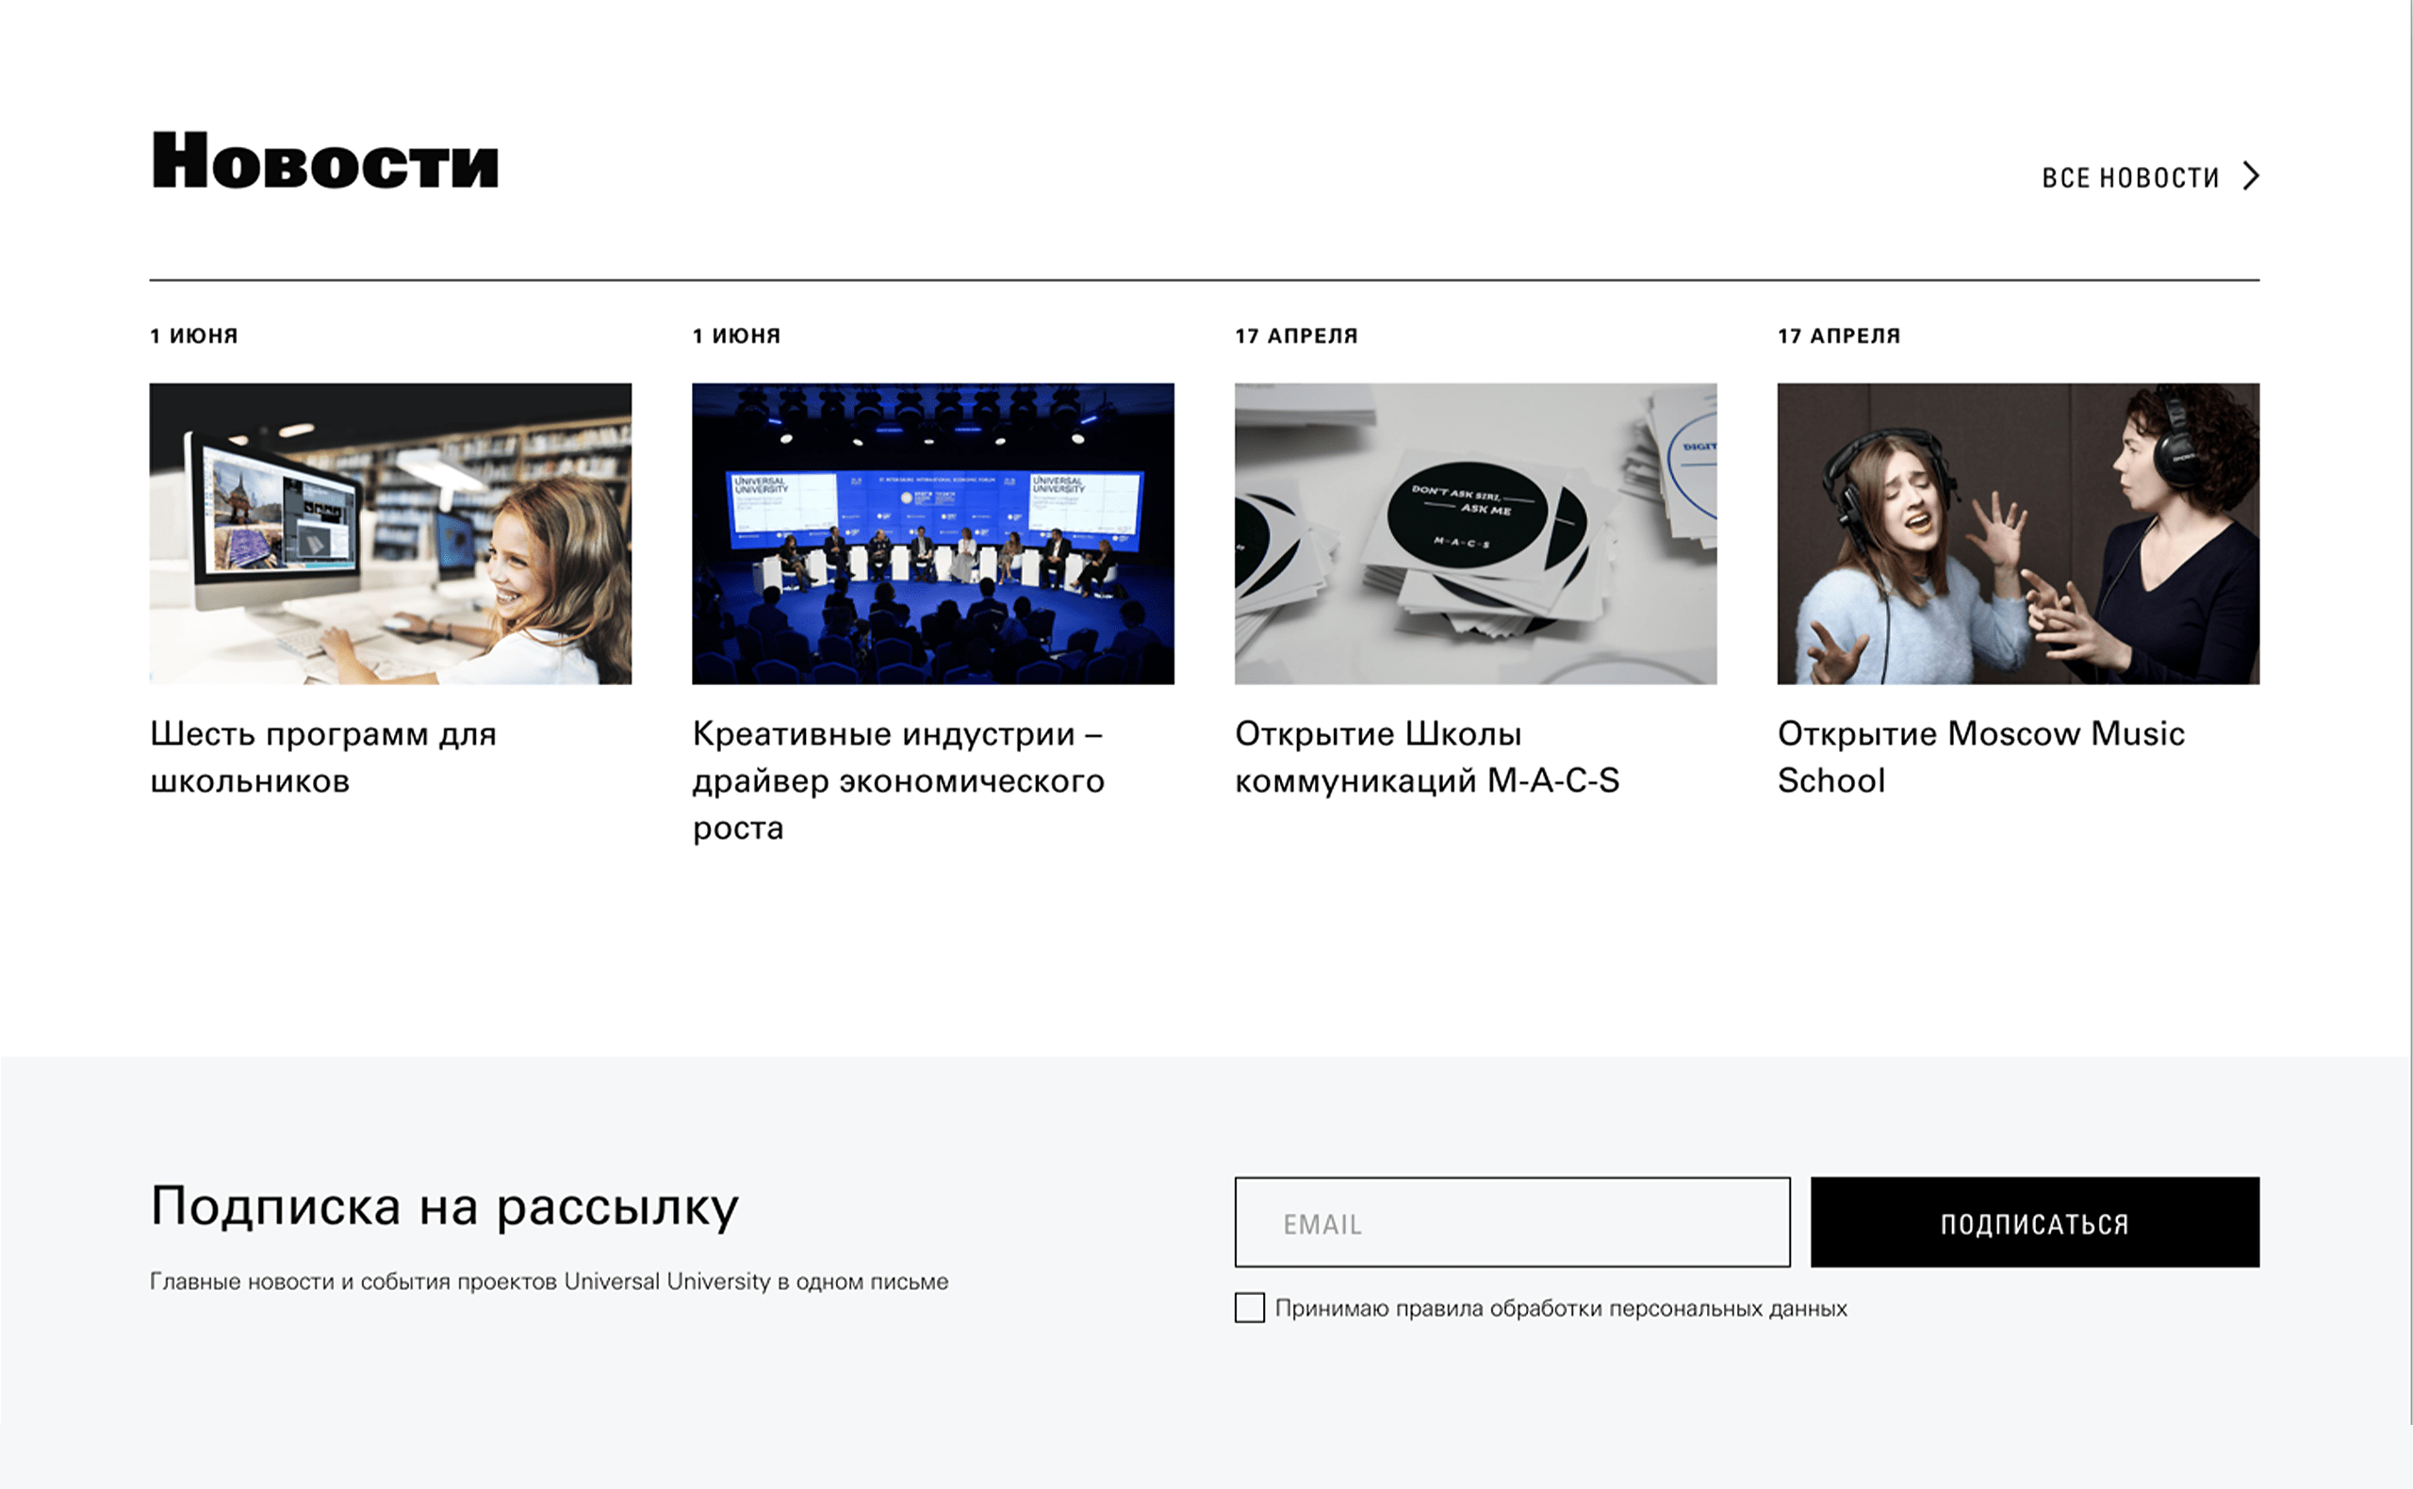
Task: Tick the personal data rules checkbox
Action: 1249,1308
